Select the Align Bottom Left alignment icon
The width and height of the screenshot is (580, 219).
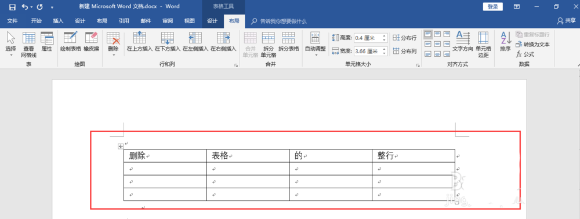coord(428,54)
